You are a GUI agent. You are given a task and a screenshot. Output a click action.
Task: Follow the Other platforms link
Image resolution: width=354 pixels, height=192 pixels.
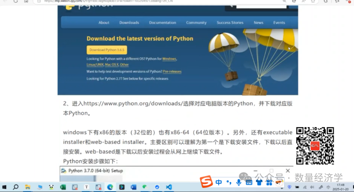[x=124, y=65]
